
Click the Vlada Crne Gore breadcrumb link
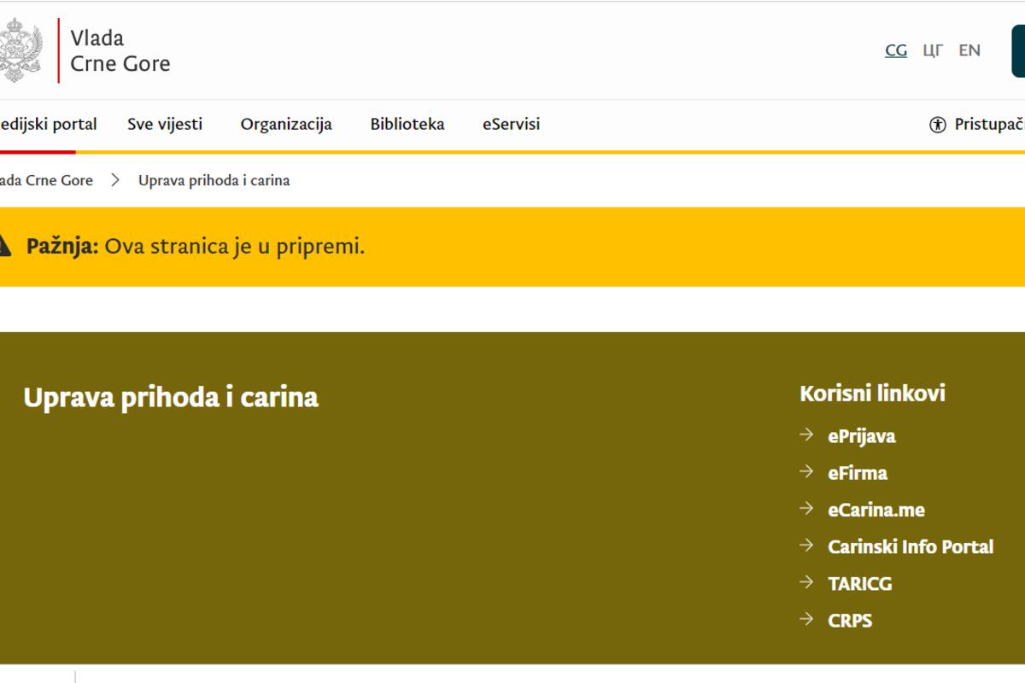point(46,181)
